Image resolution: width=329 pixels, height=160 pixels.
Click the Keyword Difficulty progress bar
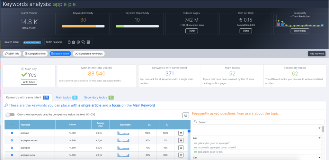click(83, 26)
